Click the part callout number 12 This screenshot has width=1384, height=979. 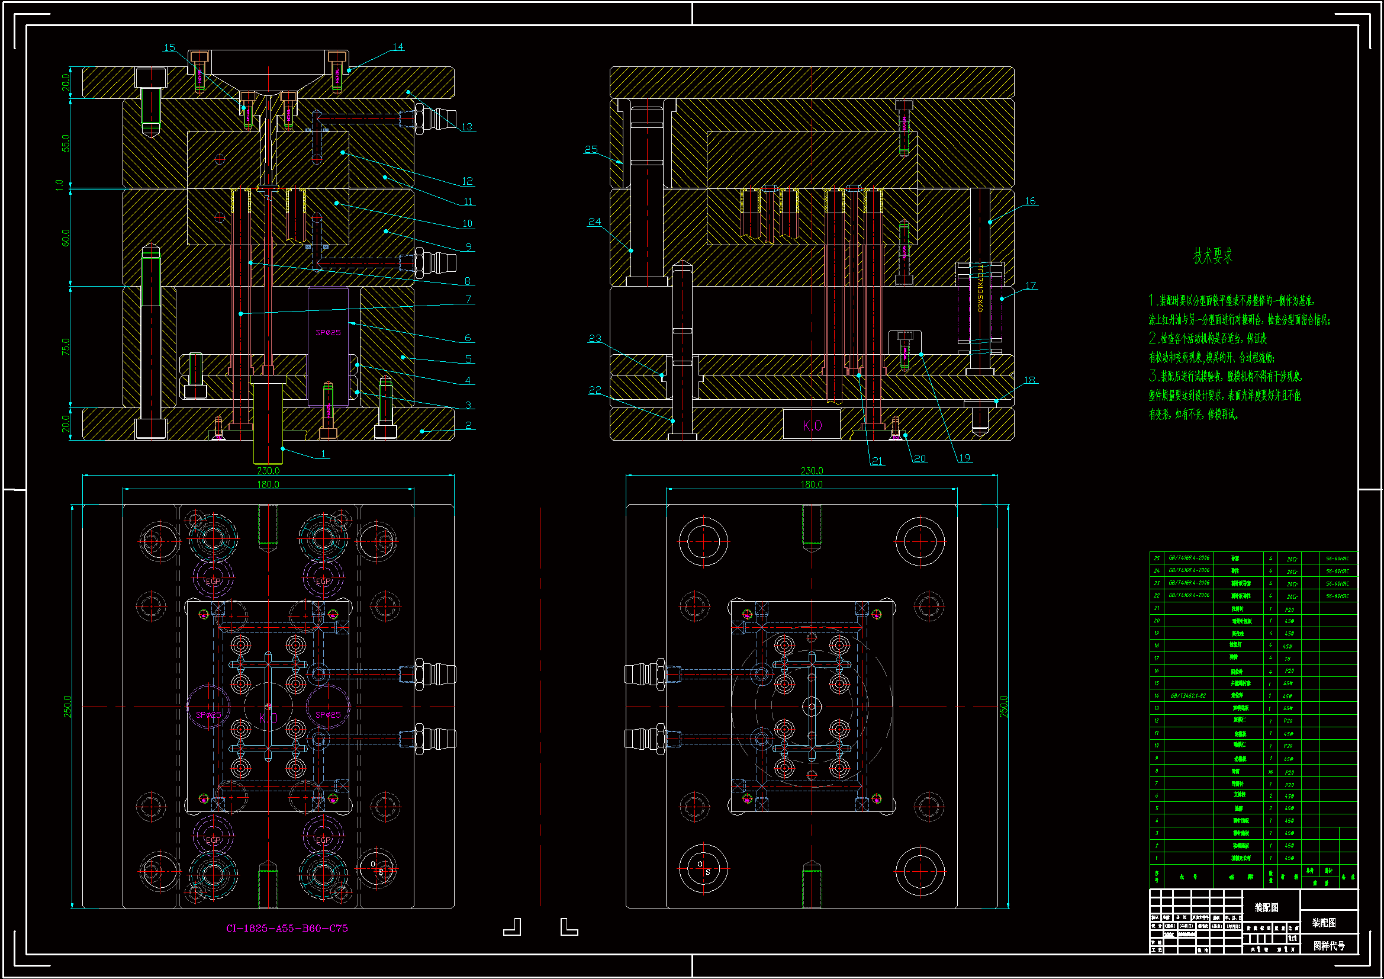coord(467,181)
